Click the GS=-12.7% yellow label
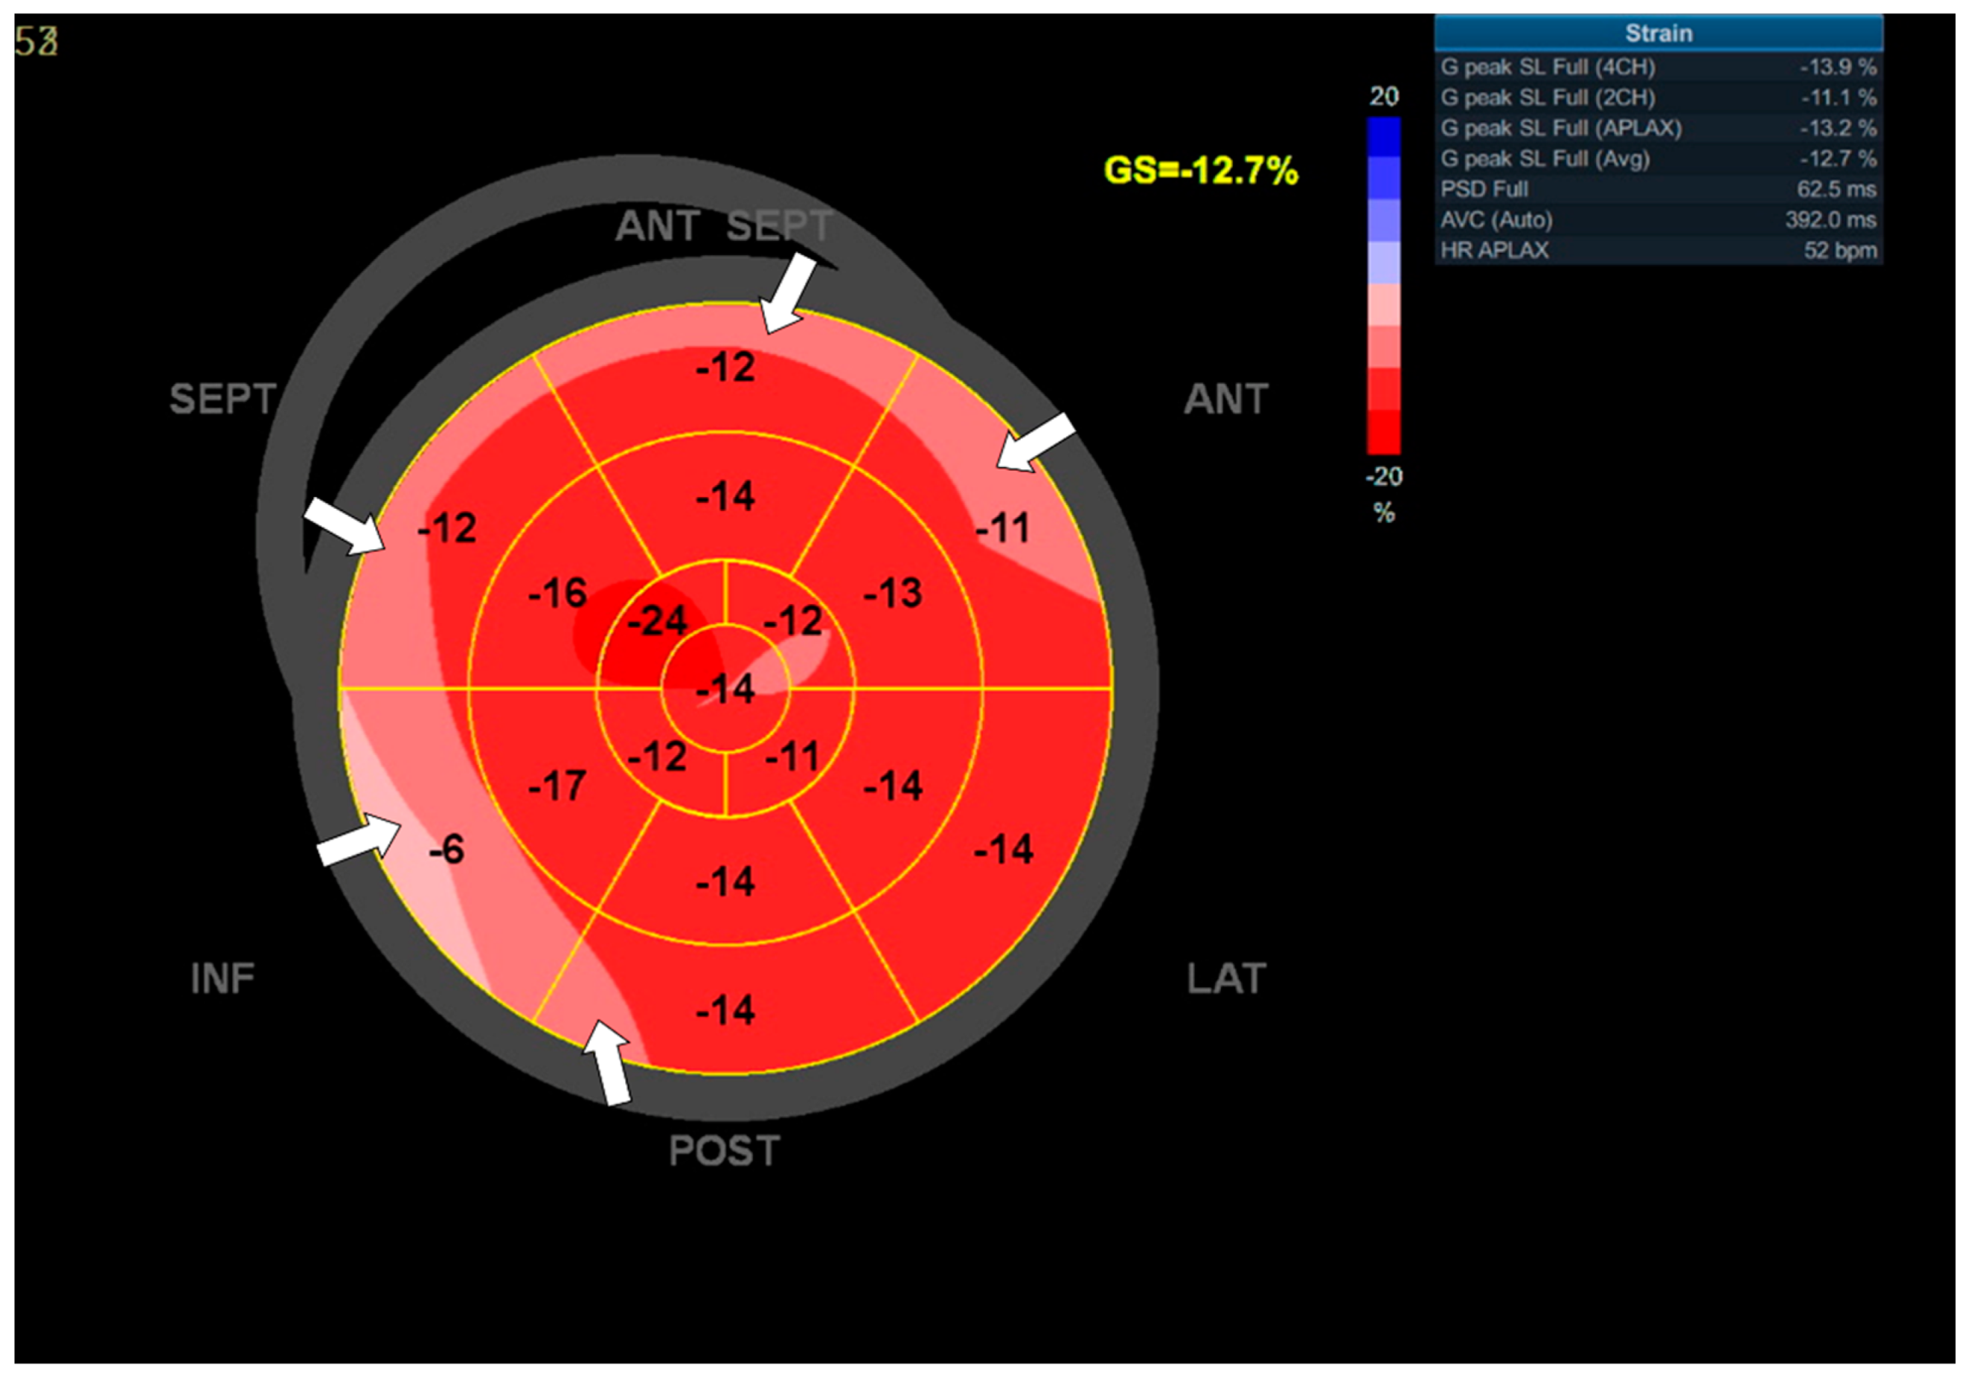The image size is (1968, 1380). coord(1200,170)
